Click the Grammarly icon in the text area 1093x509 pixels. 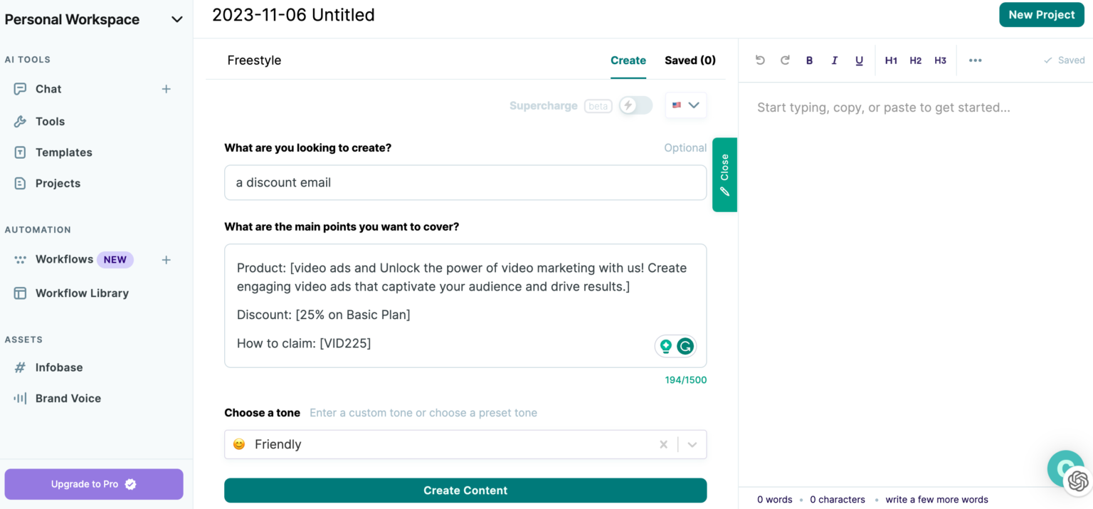coord(685,347)
